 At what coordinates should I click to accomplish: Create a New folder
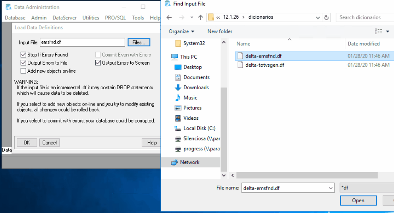coord(220,31)
